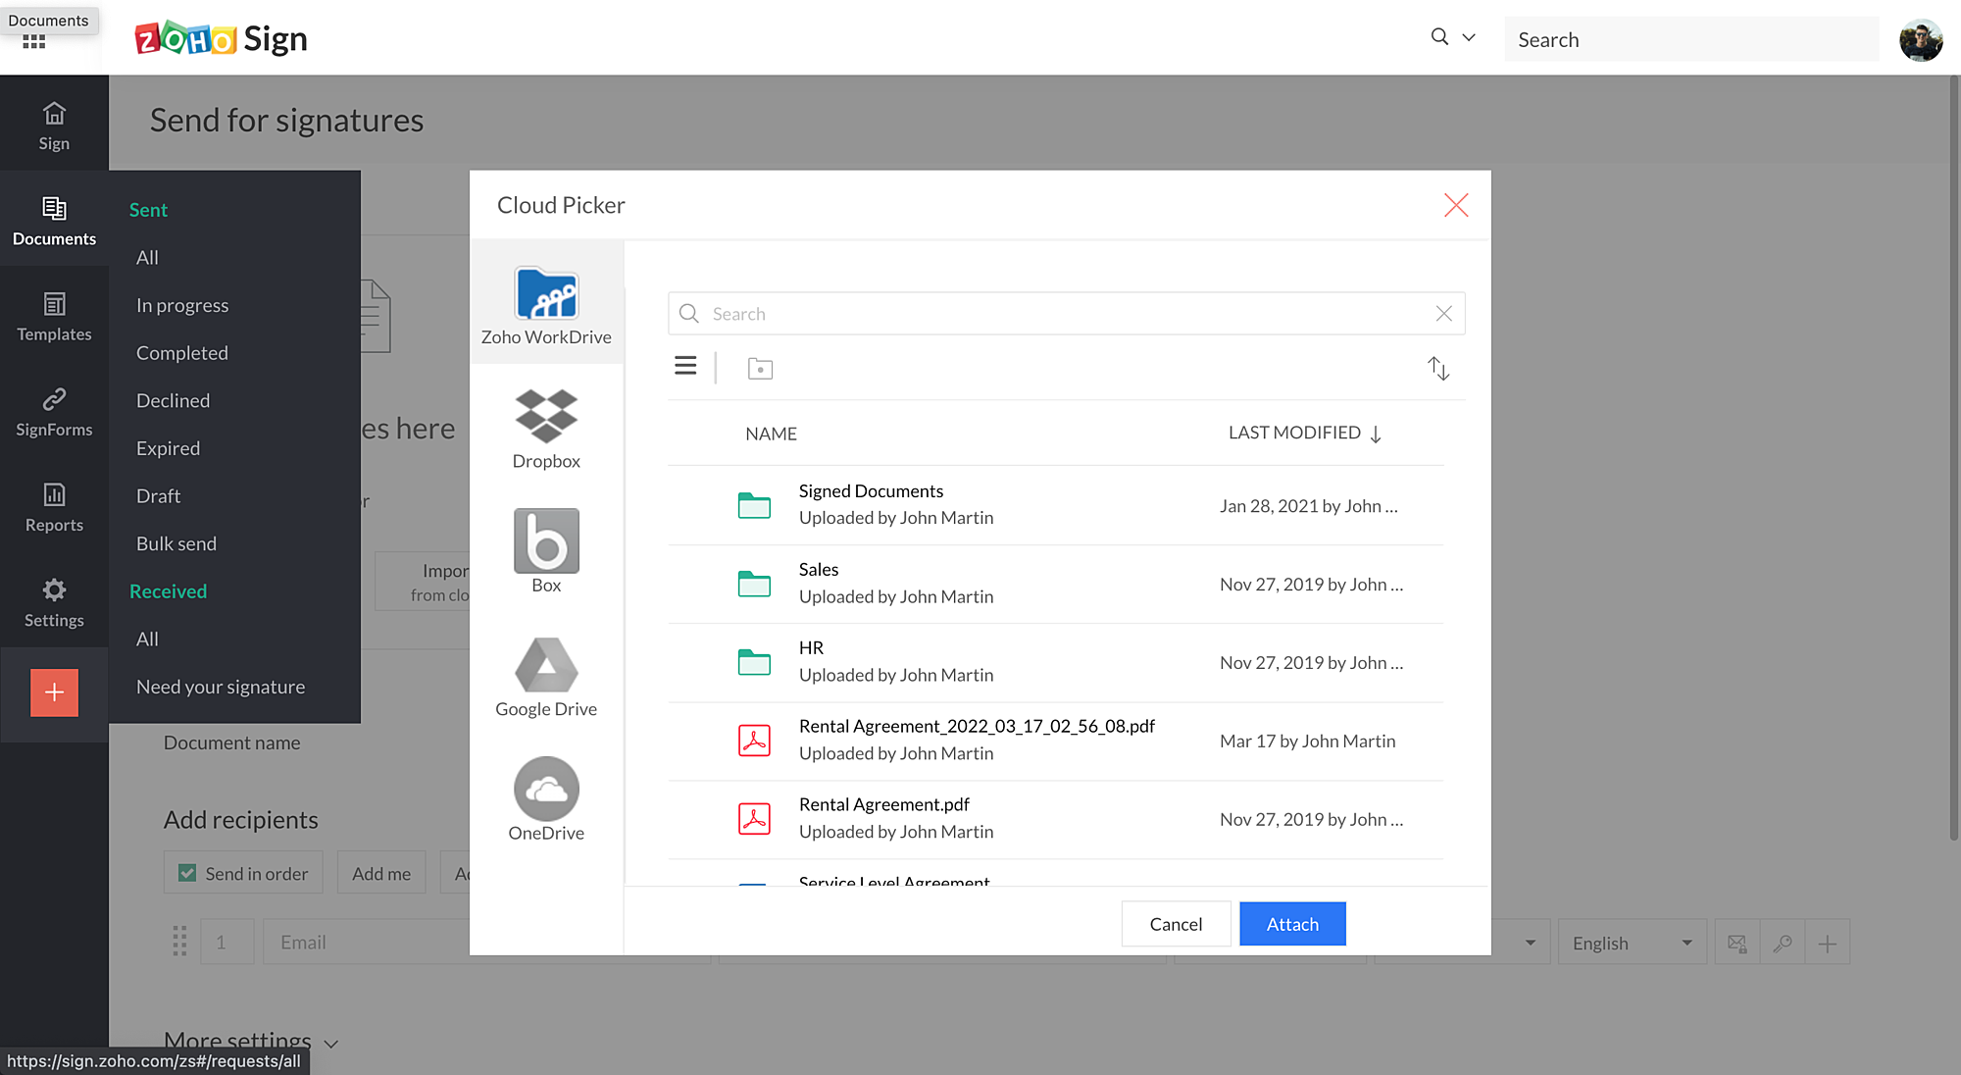The image size is (1961, 1075).
Task: Click the red plus create button
Action: pos(54,692)
